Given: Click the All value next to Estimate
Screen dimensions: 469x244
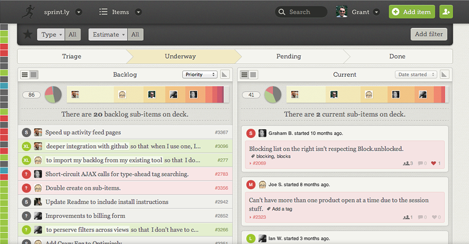Looking at the screenshot, I should [x=135, y=35].
